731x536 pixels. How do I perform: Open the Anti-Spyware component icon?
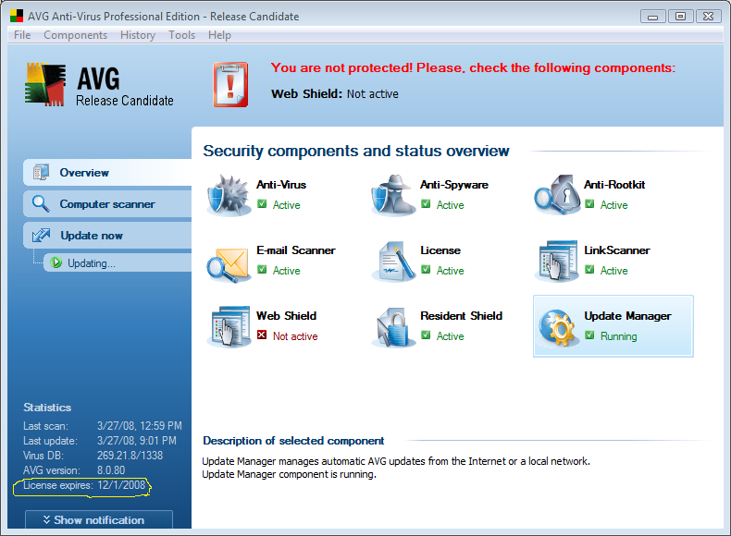pos(393,195)
